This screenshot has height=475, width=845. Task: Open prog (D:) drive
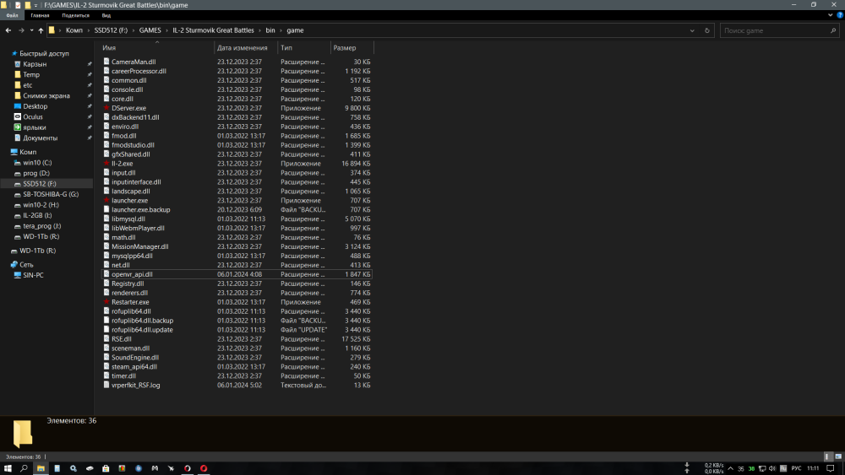36,173
